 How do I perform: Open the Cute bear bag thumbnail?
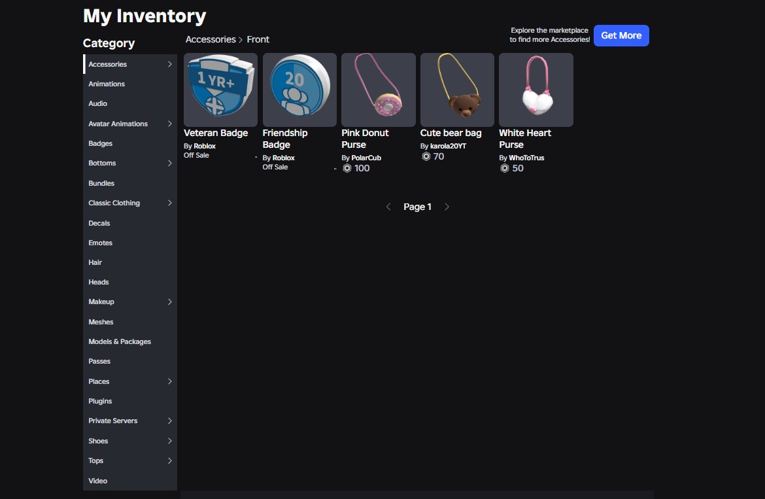click(457, 90)
